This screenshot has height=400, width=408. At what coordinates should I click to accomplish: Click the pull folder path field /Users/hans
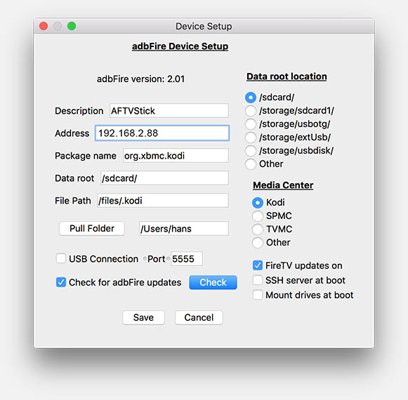pos(184,229)
